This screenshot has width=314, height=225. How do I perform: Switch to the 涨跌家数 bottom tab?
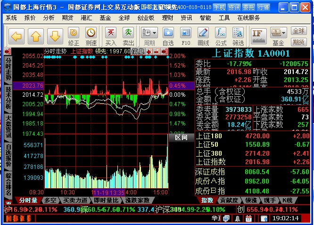click(137, 200)
